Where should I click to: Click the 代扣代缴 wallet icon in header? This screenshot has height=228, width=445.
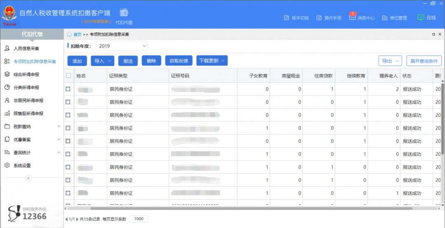[124, 12]
